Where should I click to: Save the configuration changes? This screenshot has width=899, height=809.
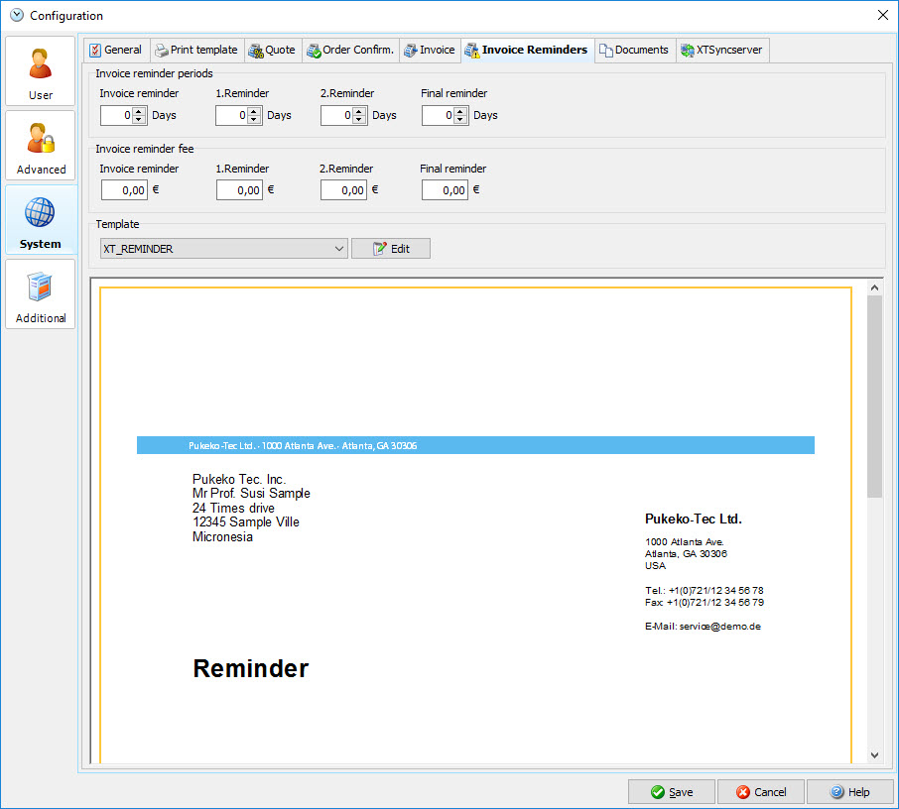coord(671,792)
